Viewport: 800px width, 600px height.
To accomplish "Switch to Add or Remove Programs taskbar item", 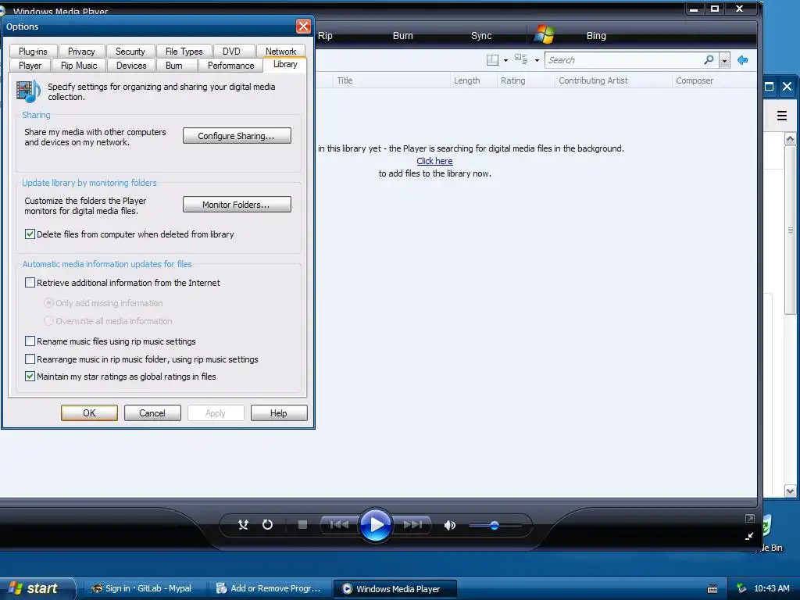I will point(270,588).
